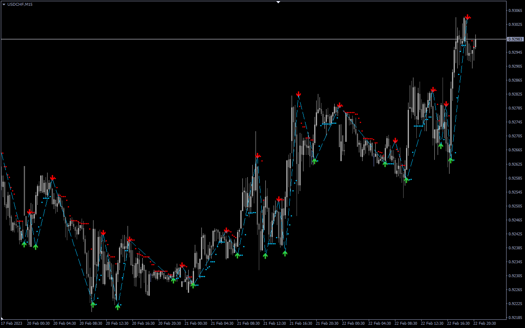Click price label 0.92425 on the price scale

[x=515, y=234]
